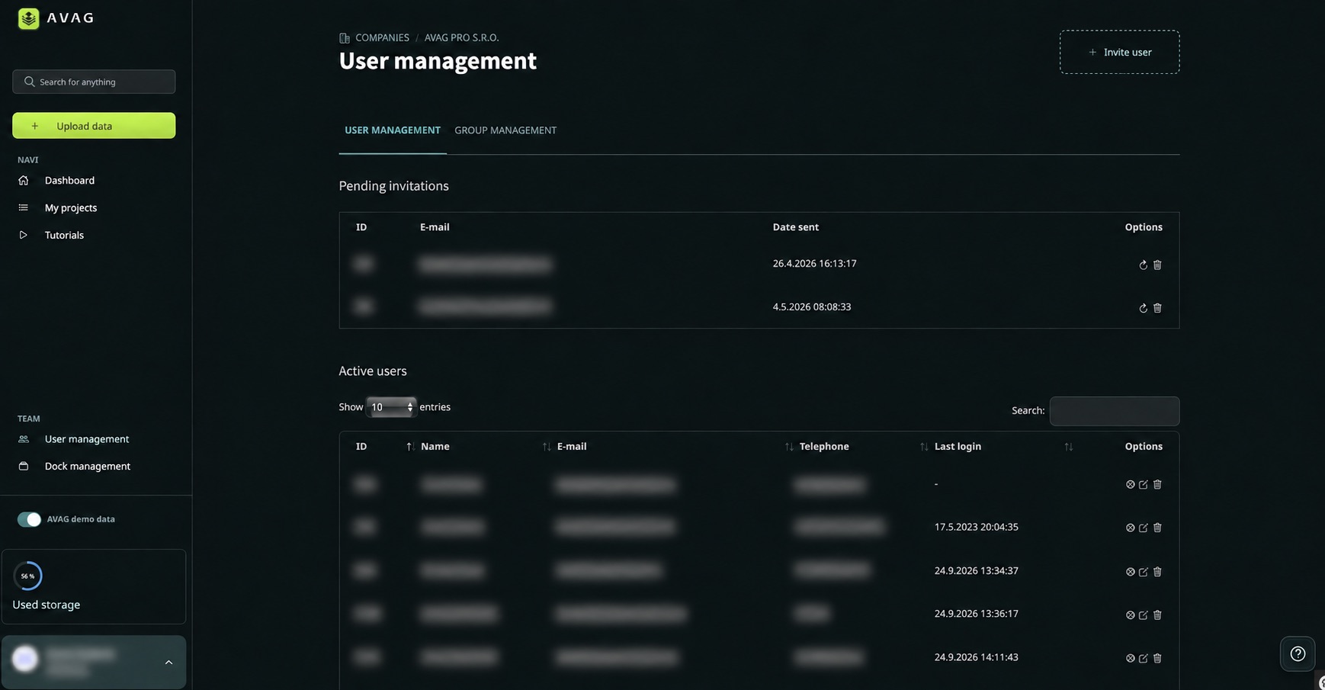This screenshot has width=1325, height=690.
Task: Click the Used storage progress ring
Action: [x=27, y=576]
